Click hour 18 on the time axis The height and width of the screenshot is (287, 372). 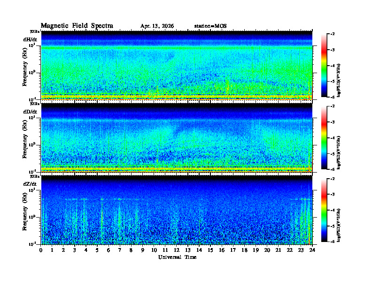244,250
